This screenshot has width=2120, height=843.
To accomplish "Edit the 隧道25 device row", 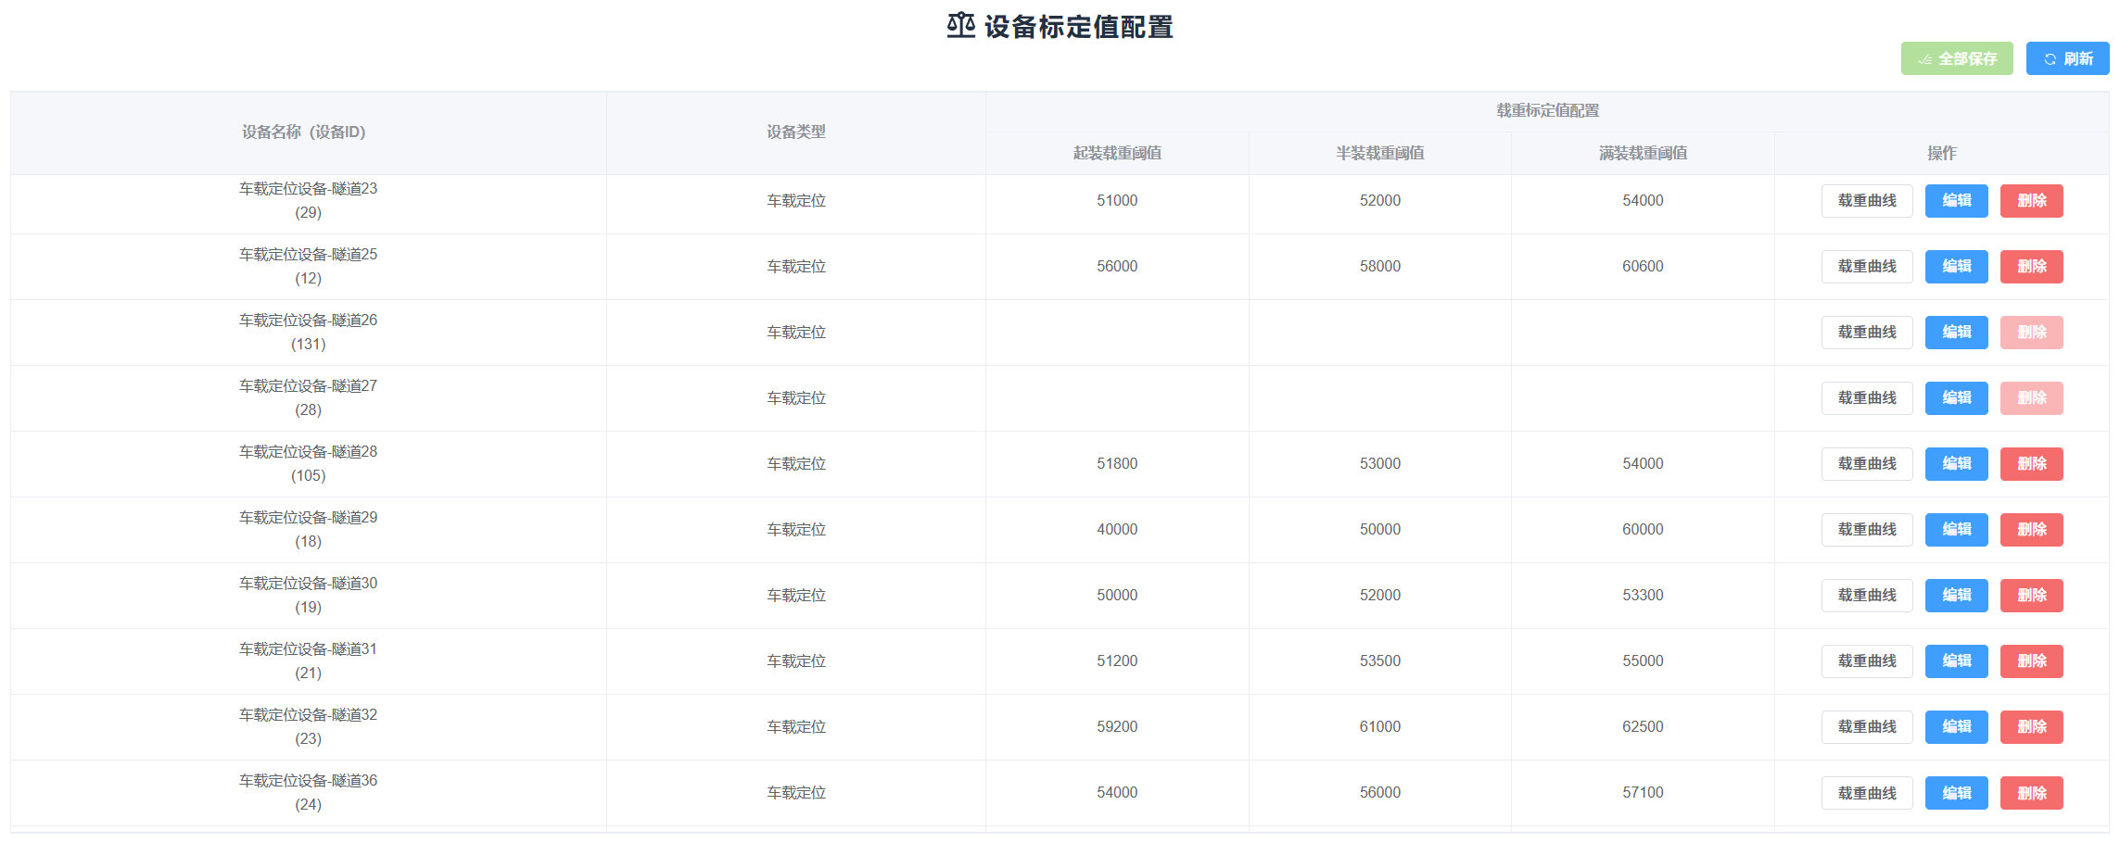I will pos(1956,267).
